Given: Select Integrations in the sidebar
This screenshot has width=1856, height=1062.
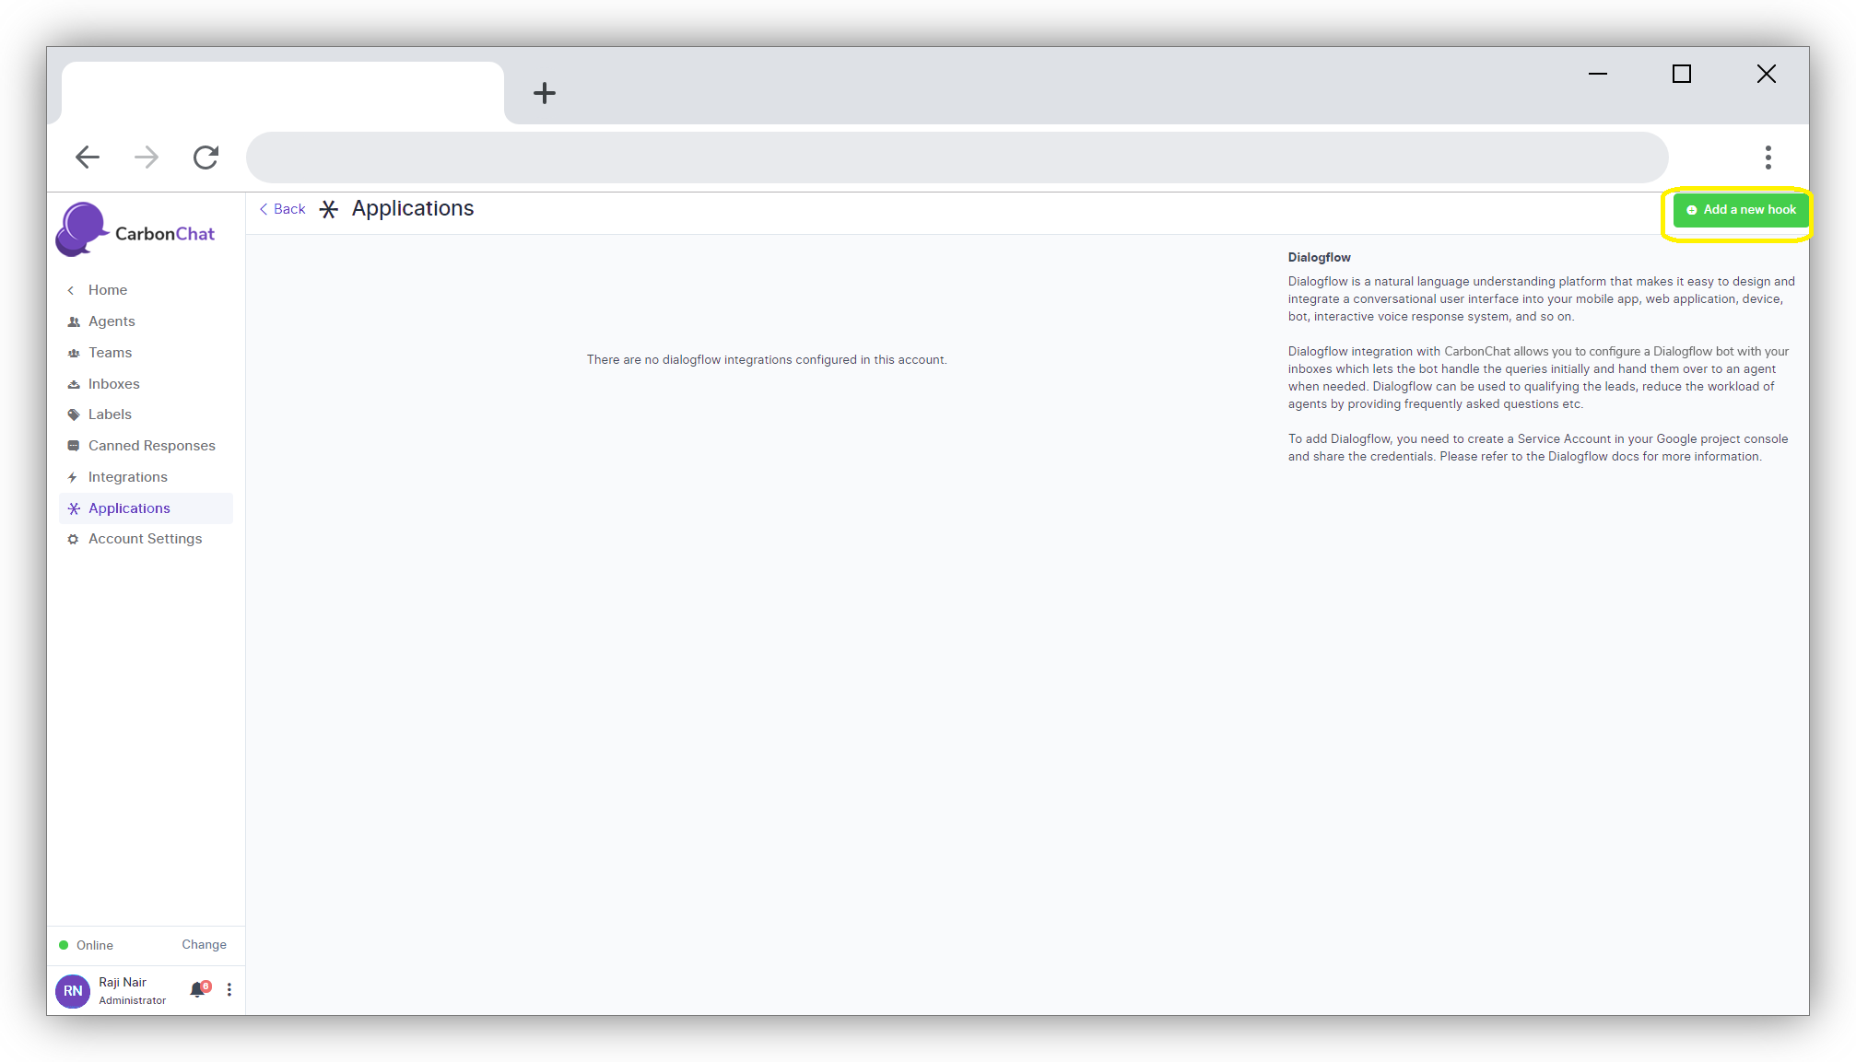Looking at the screenshot, I should [x=127, y=477].
